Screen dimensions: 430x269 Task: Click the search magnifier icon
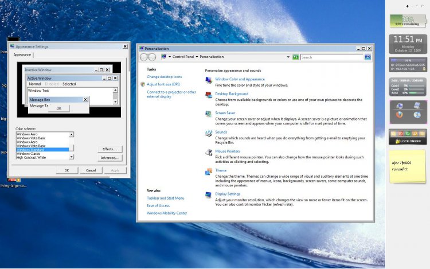point(368,57)
